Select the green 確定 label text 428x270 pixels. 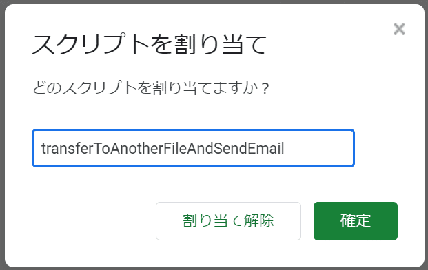356,220
